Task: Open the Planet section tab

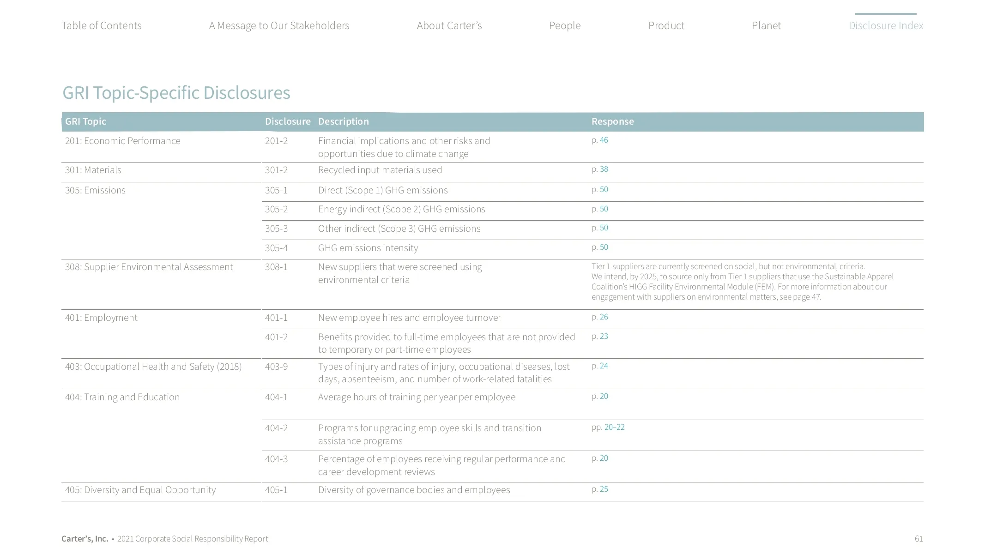Action: (766, 25)
